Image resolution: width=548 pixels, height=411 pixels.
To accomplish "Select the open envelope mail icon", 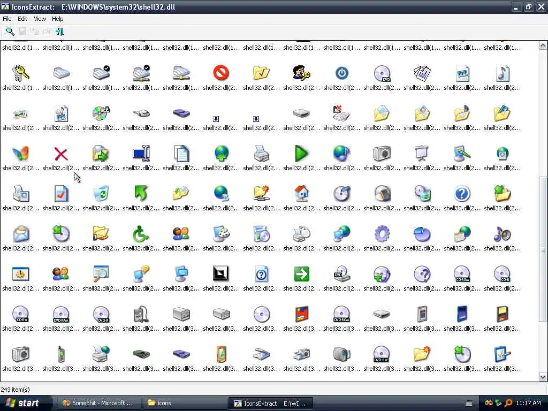I will coord(21,234).
